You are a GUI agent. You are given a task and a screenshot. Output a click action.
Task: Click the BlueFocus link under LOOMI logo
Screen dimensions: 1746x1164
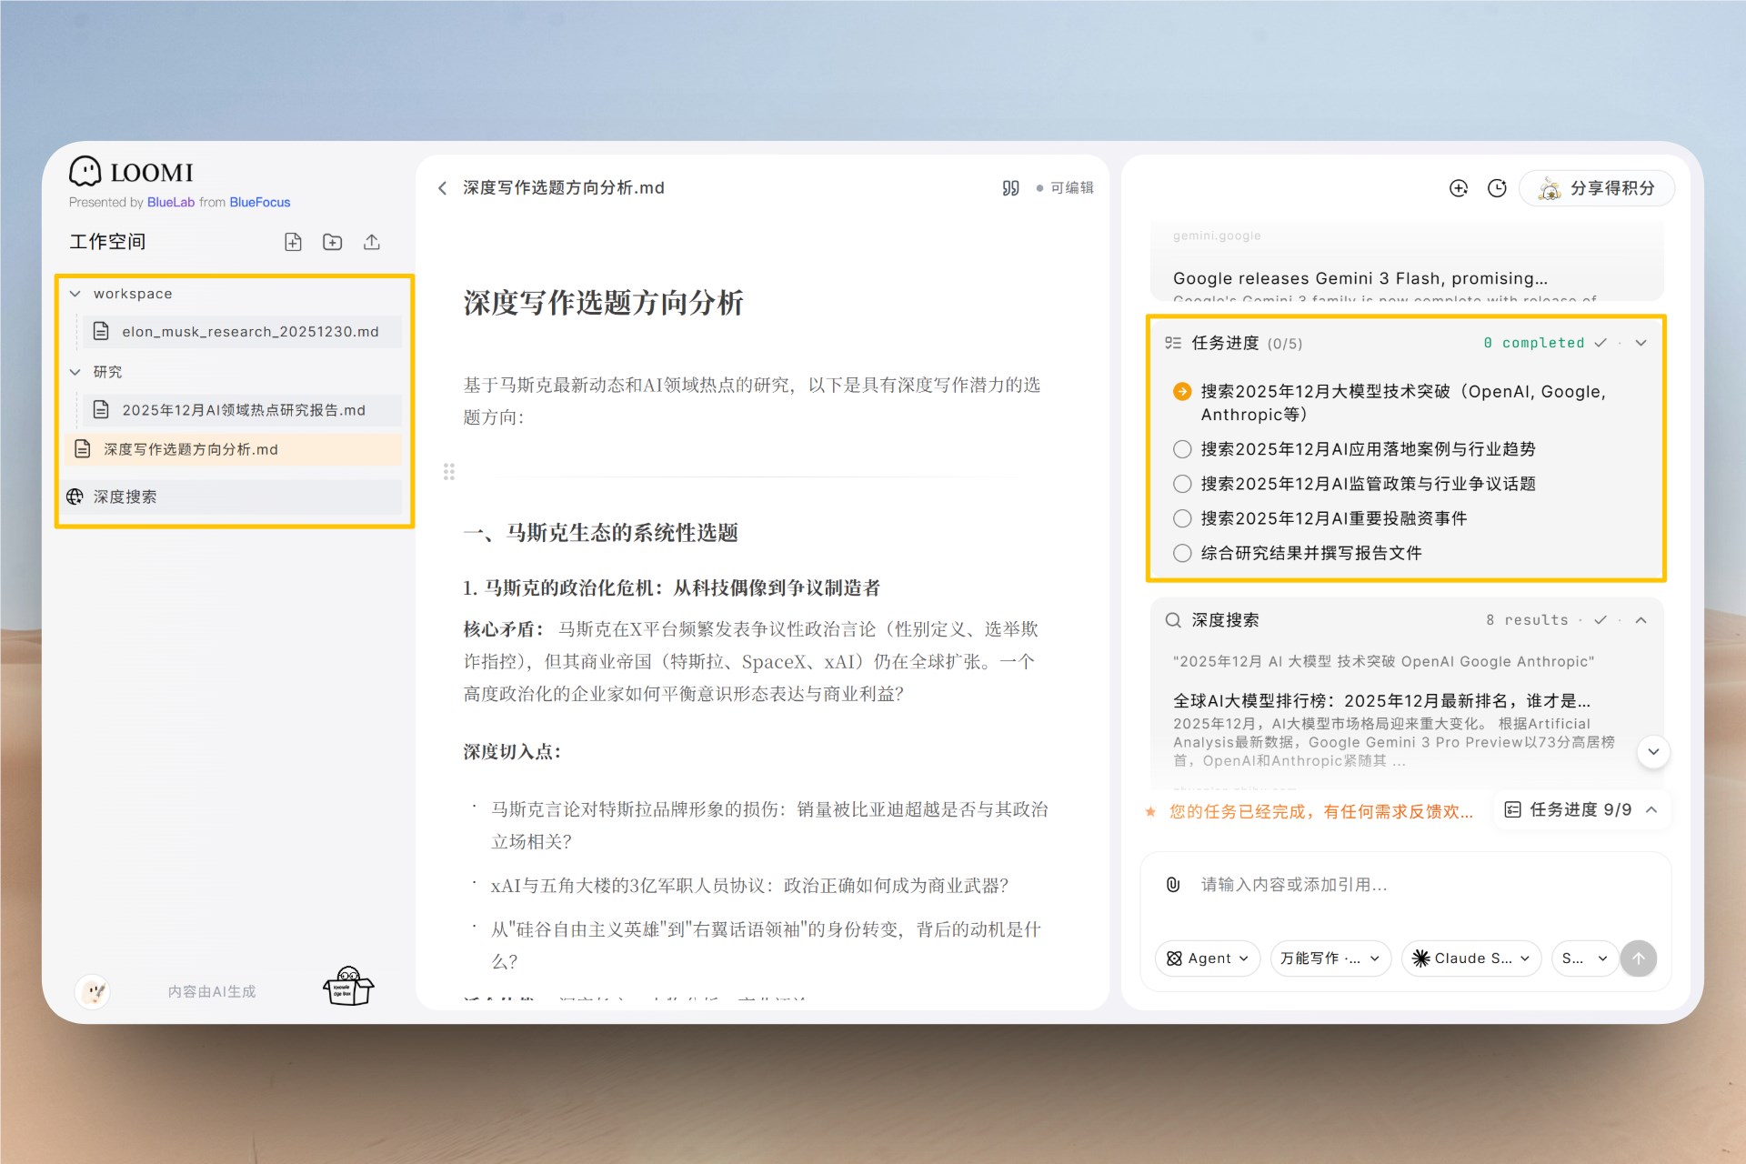[x=259, y=202]
